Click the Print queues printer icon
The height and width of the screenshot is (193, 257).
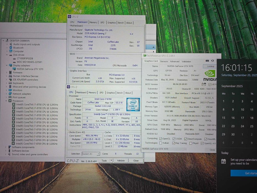[10, 97]
